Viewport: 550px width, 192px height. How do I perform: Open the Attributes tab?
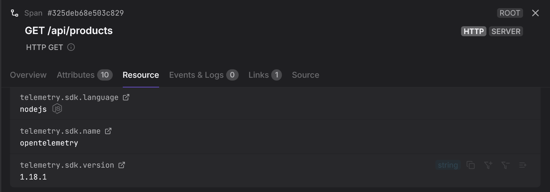pyautogui.click(x=85, y=75)
